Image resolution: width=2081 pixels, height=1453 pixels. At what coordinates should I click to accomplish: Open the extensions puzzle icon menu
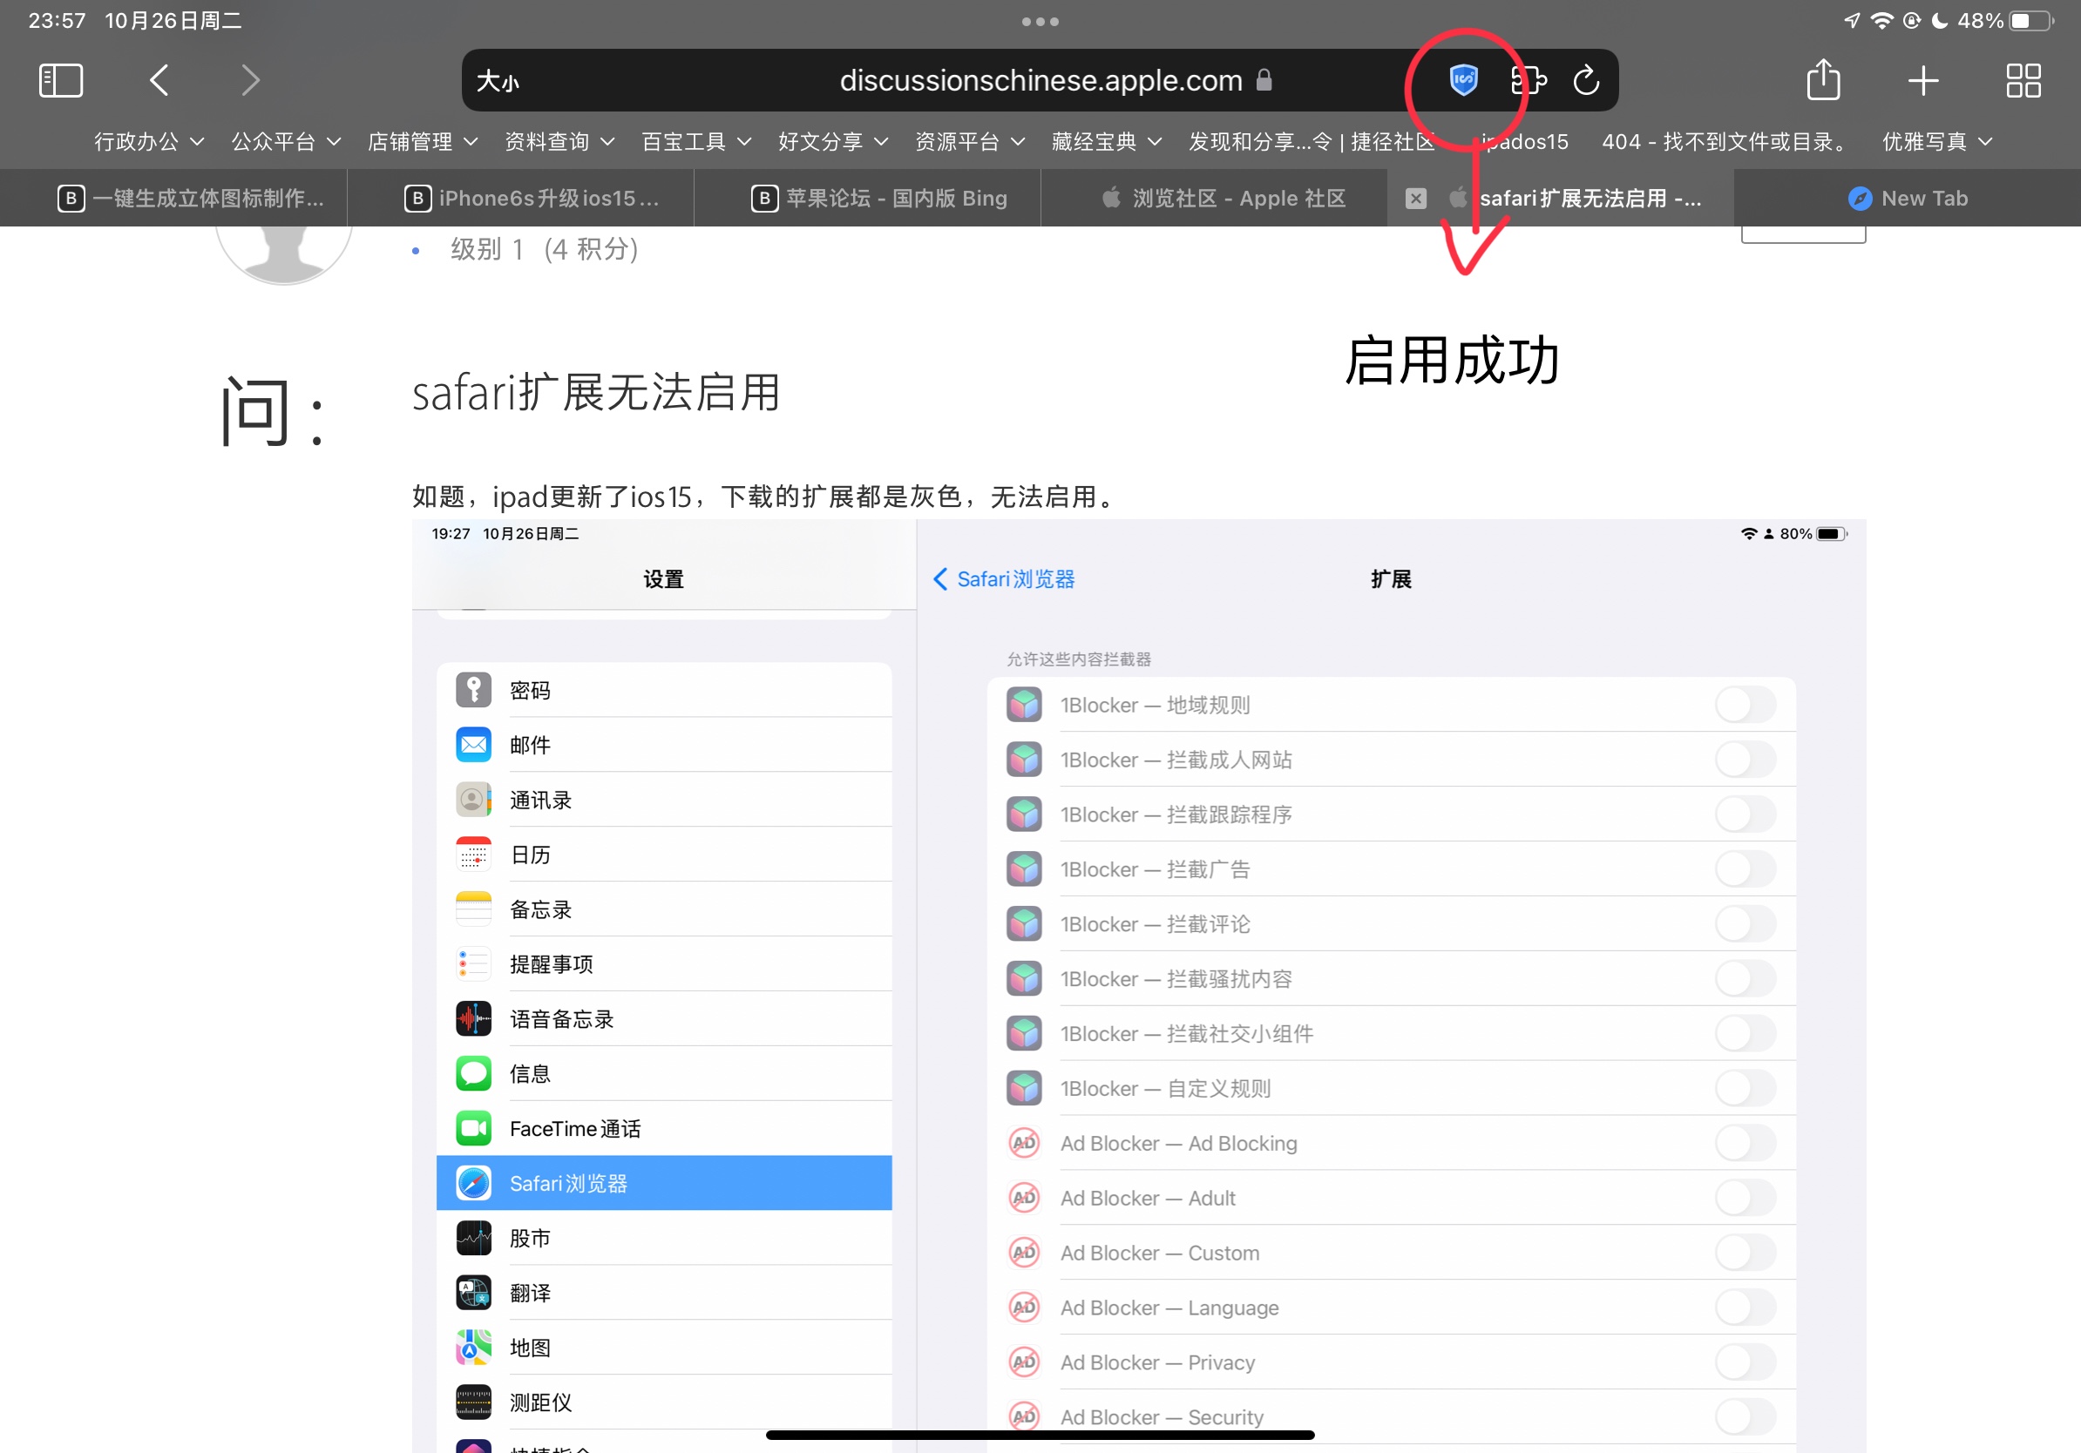click(1529, 81)
